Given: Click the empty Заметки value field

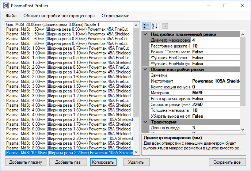Looking at the screenshot, I should click(215, 75).
